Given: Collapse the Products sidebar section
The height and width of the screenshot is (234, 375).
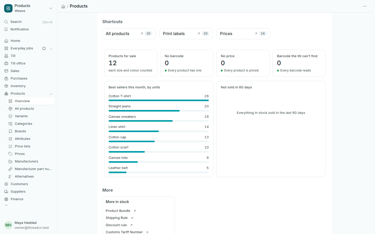Looking at the screenshot, I should [51, 94].
